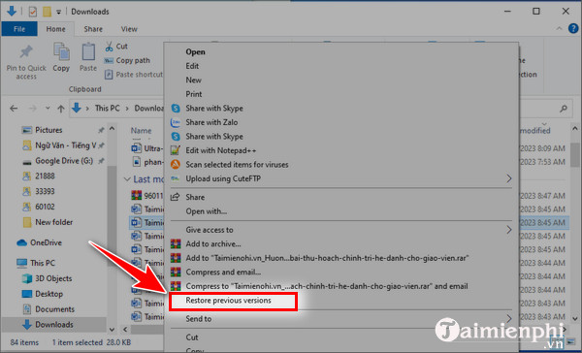Image resolution: width=582 pixels, height=353 pixels.
Task: Click Paste shortcut in the ribbon
Action: coord(134,75)
